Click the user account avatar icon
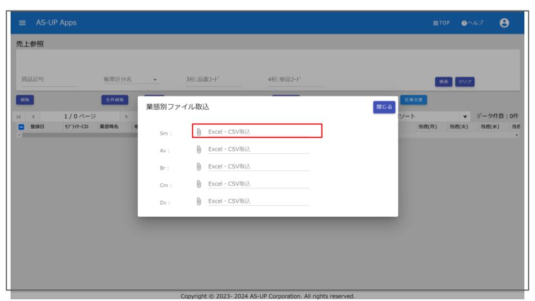This screenshot has width=535, height=301. (504, 22)
